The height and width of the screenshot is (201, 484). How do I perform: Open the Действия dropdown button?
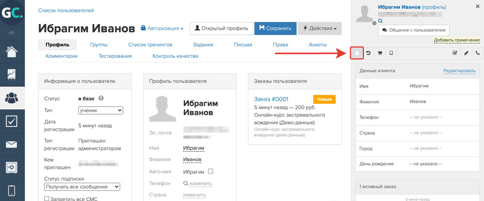pos(319,29)
